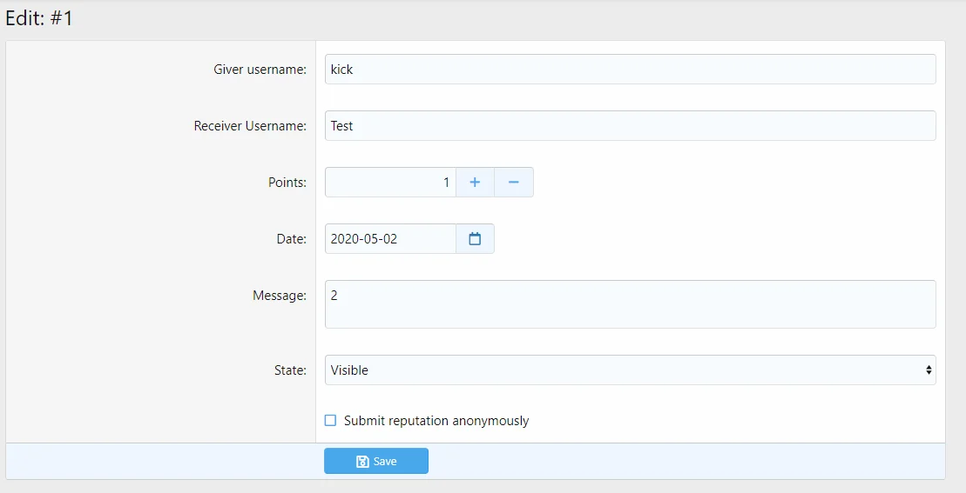Click the 'State:' label
Image resolution: width=966 pixels, height=493 pixels.
290,370
